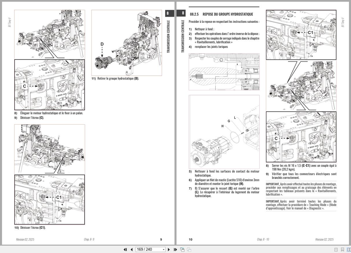Screen dimensions: 351x253
Task: Switch to continuous scrolling layout
Action: click(343, 249)
